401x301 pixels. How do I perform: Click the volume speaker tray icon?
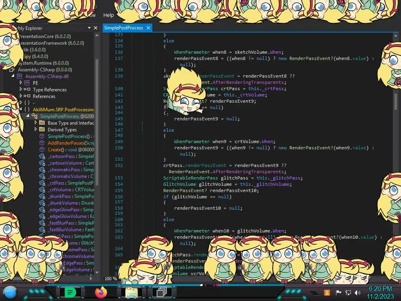358,292
